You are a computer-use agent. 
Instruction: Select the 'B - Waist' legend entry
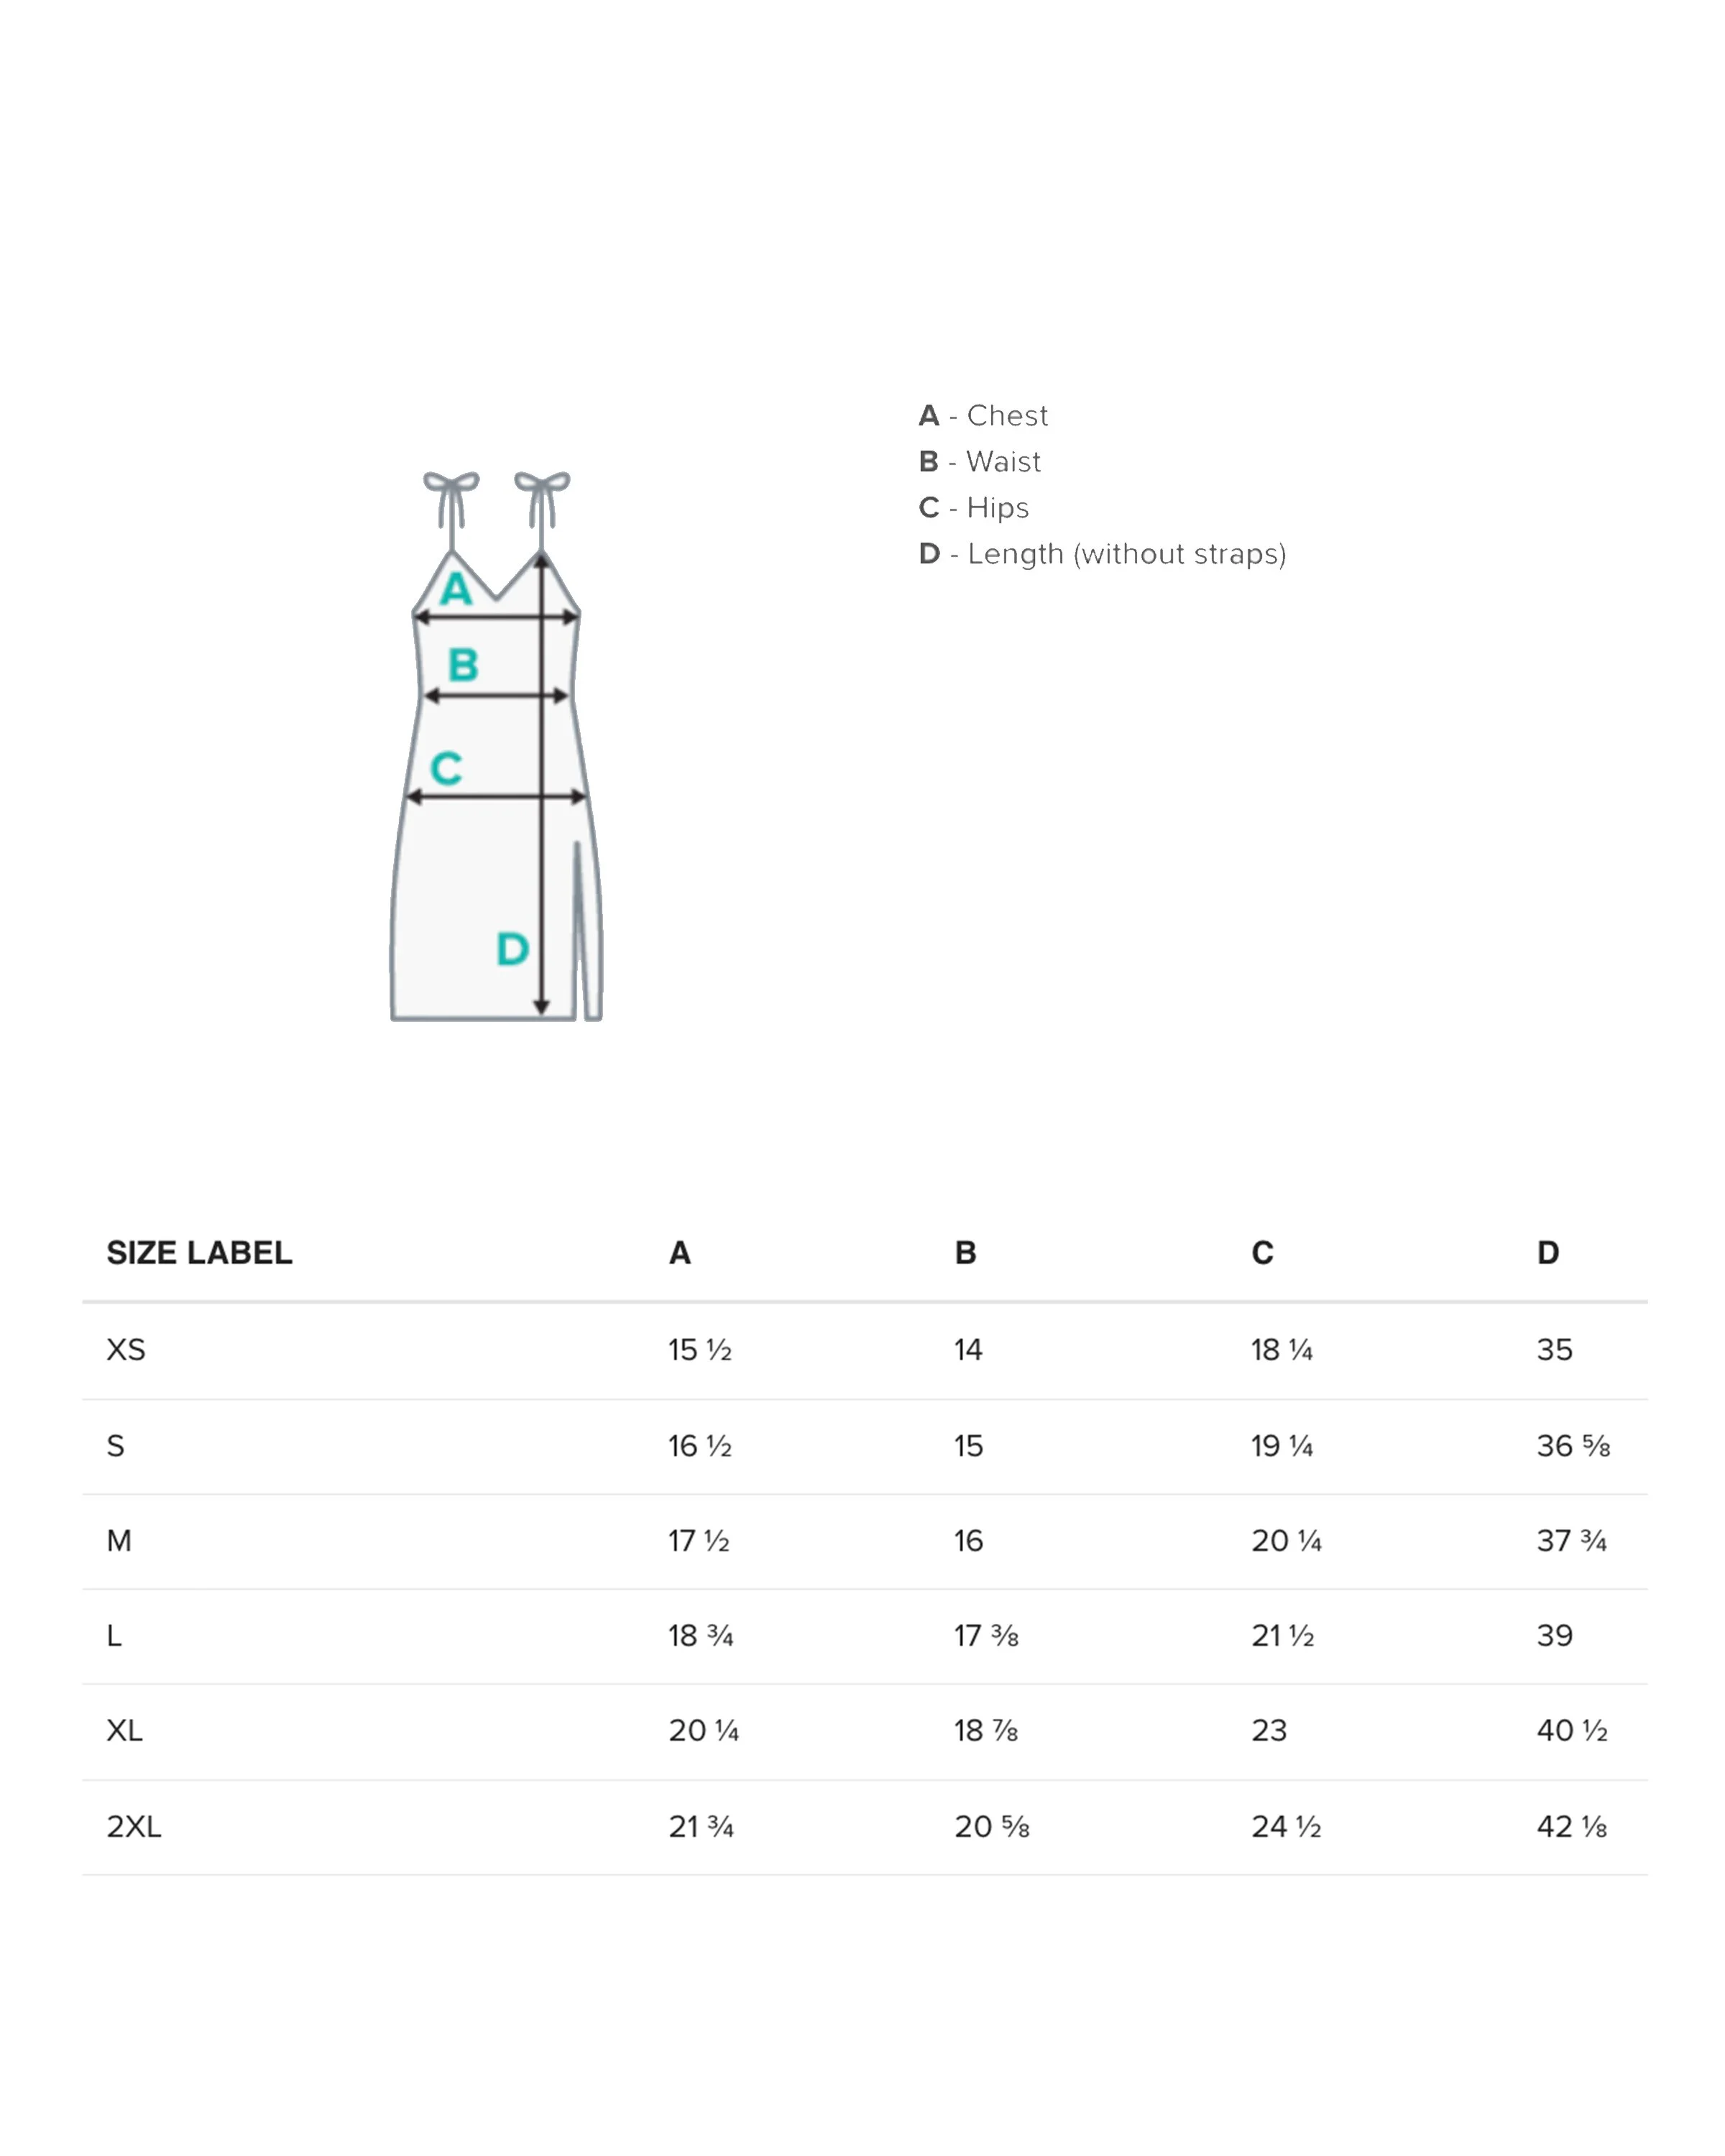point(979,461)
